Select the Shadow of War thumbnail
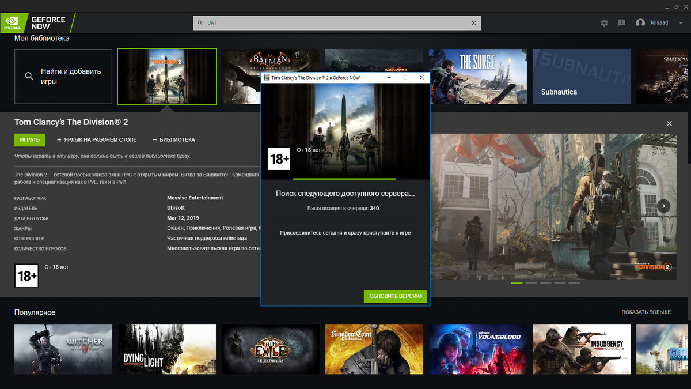Viewport: 691px width, 389px height. (x=662, y=76)
